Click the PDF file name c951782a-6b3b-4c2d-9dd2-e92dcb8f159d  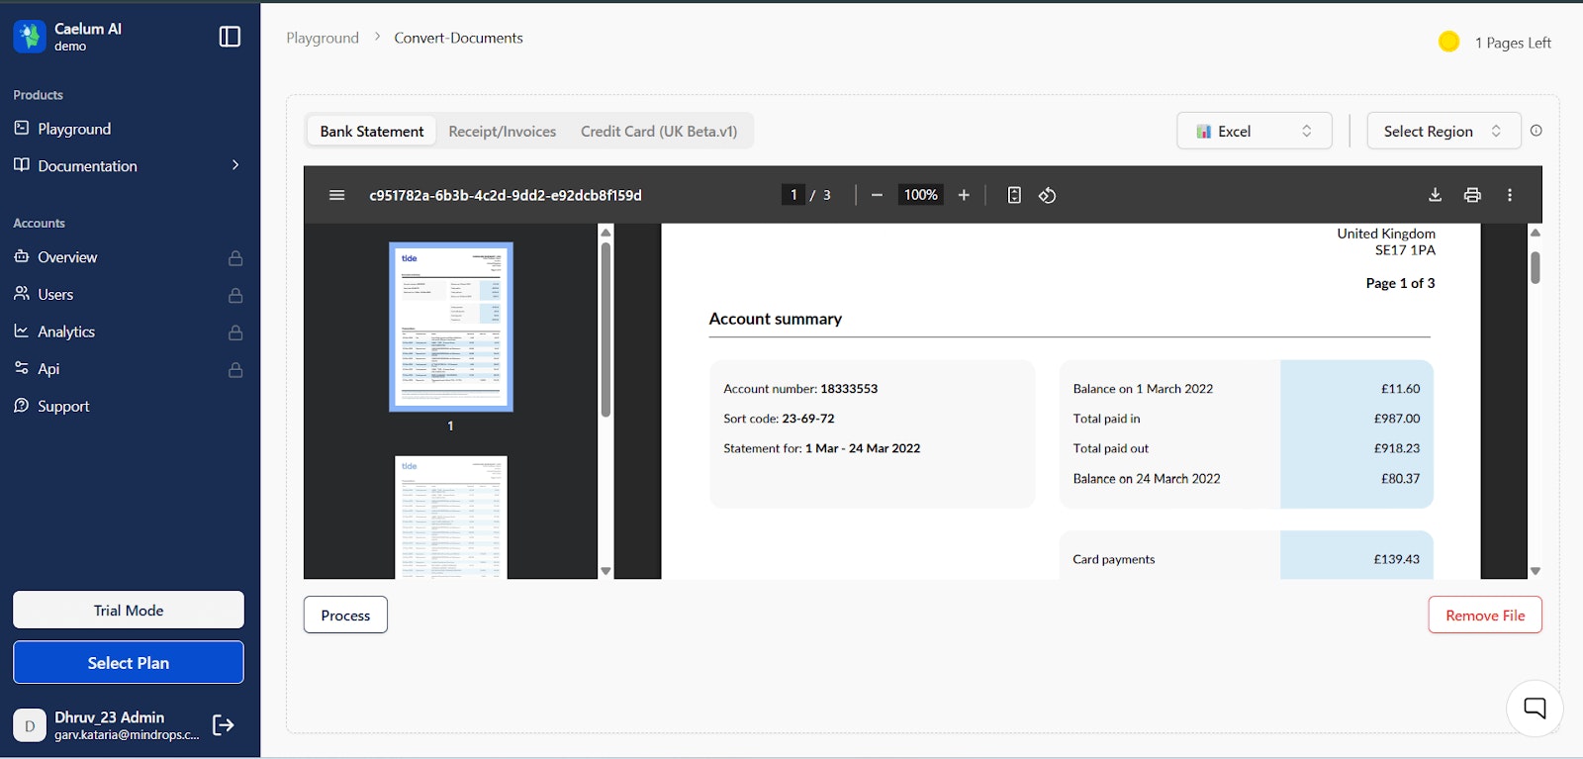[506, 195]
